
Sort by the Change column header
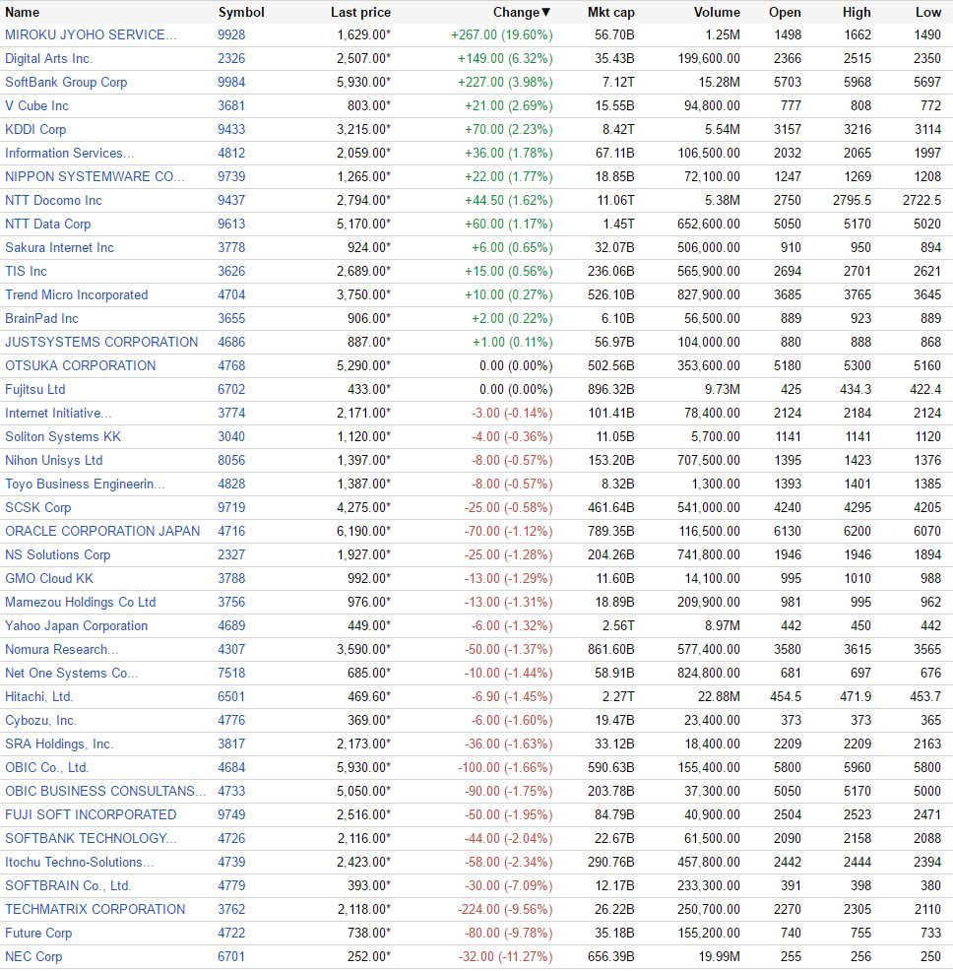522,13
